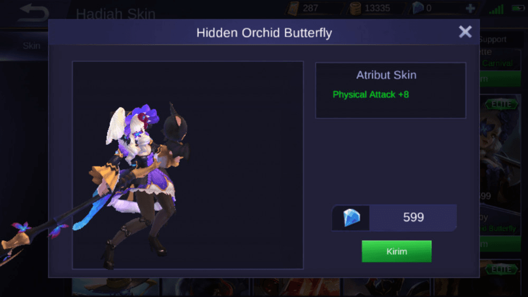Click the Hadiah Skin page title
This screenshot has height=297, width=528.
point(116,14)
